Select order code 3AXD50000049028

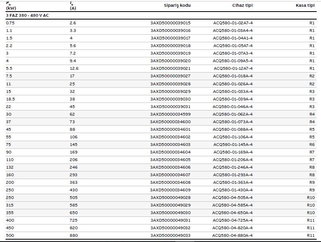pyautogui.click(x=170, y=198)
